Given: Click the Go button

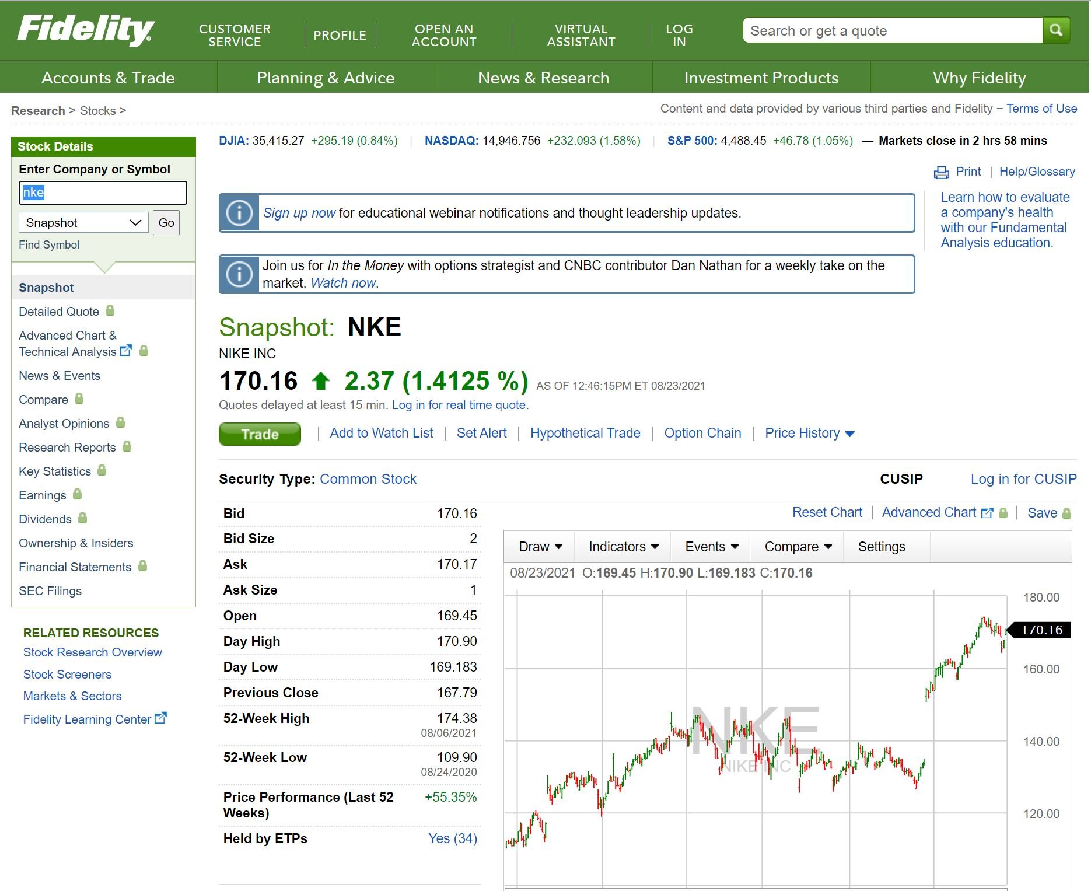Looking at the screenshot, I should point(166,223).
